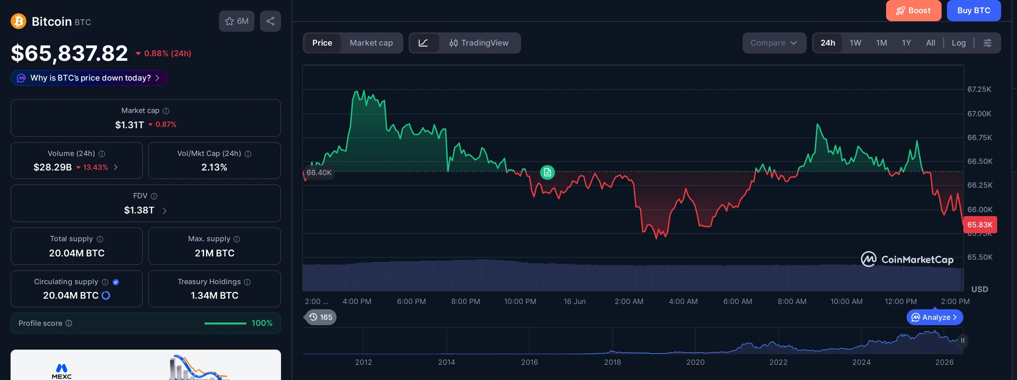Screen dimensions: 1017x380
Task: Open the Compare dropdown
Action: click(x=774, y=43)
